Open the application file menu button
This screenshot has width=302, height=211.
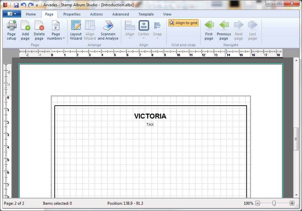click(x=12, y=14)
